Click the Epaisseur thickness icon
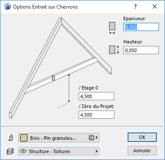The width and height of the screenshot is (165, 160). [x=112, y=28]
